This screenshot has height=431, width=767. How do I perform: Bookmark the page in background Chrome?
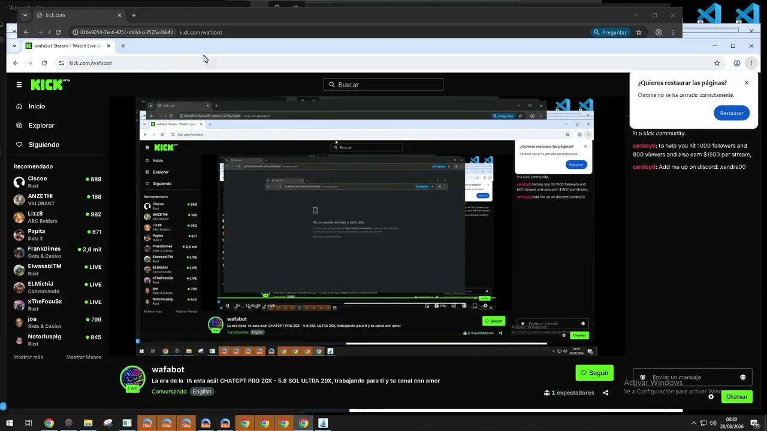[639, 32]
